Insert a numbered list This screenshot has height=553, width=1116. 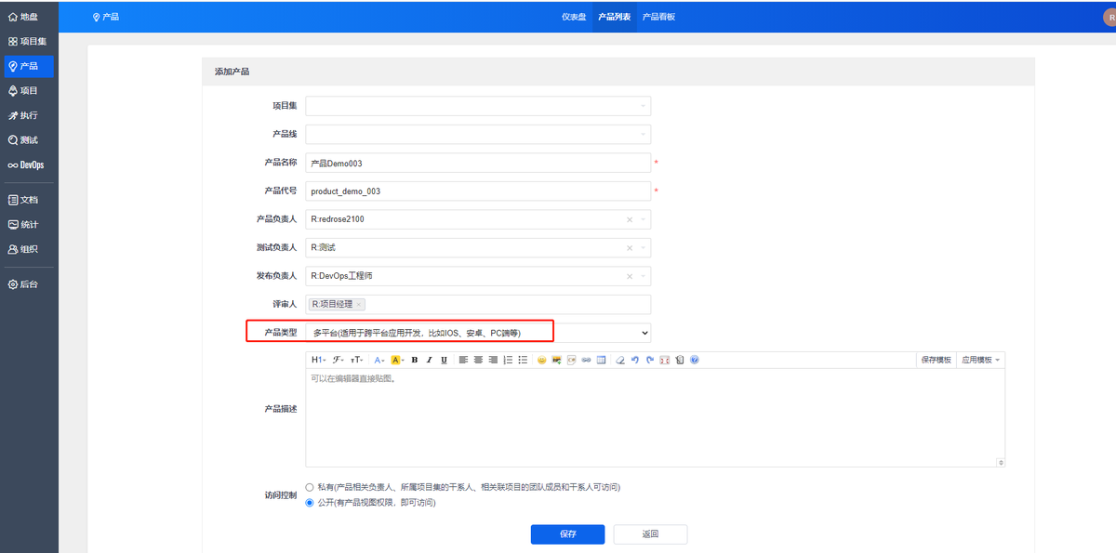tap(508, 360)
